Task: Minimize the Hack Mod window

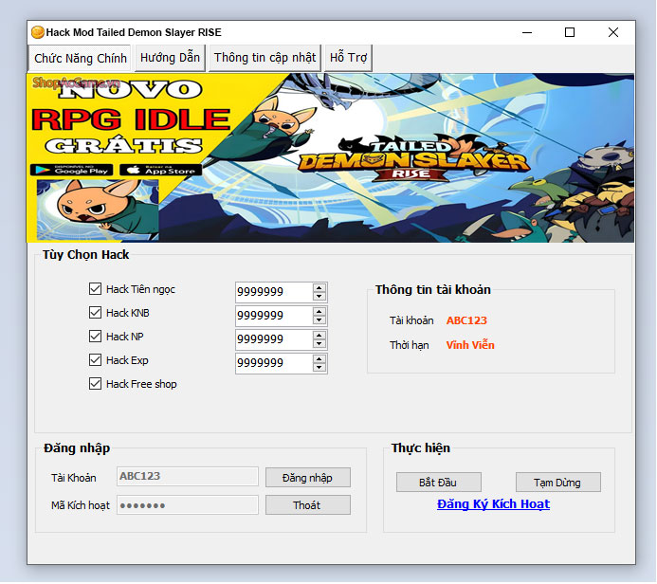Action: click(x=527, y=32)
